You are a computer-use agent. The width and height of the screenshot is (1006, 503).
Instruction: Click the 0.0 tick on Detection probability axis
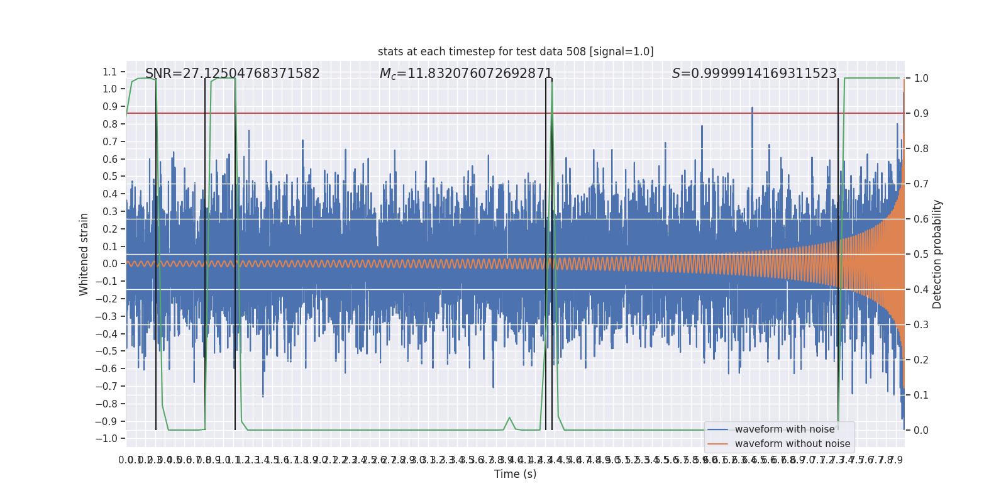point(921,430)
